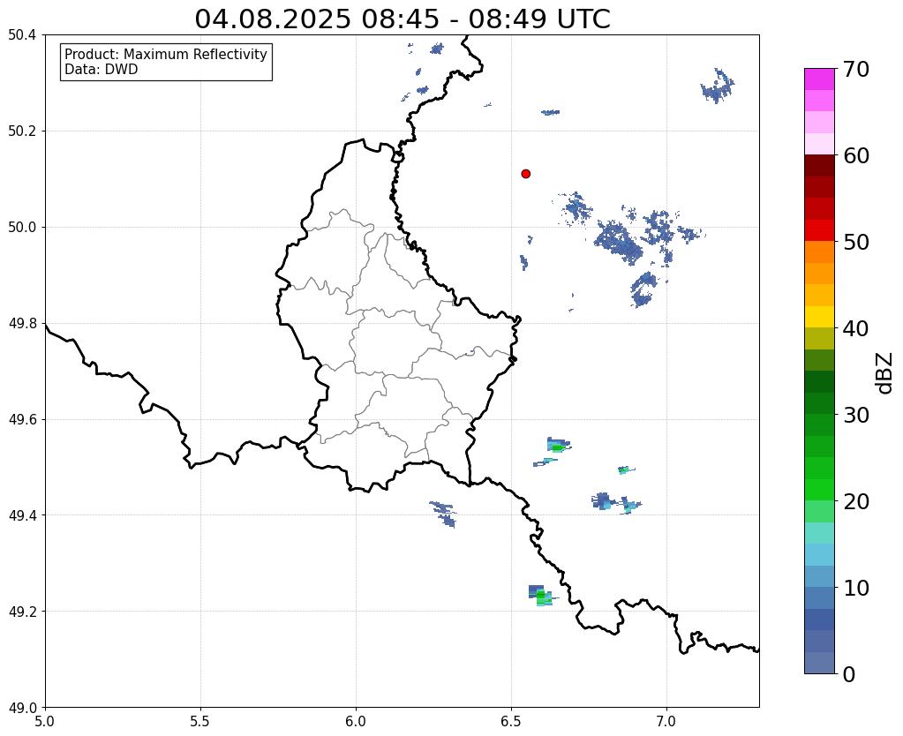
Task: Click the latitude axis label 50.2
Action: 22,131
